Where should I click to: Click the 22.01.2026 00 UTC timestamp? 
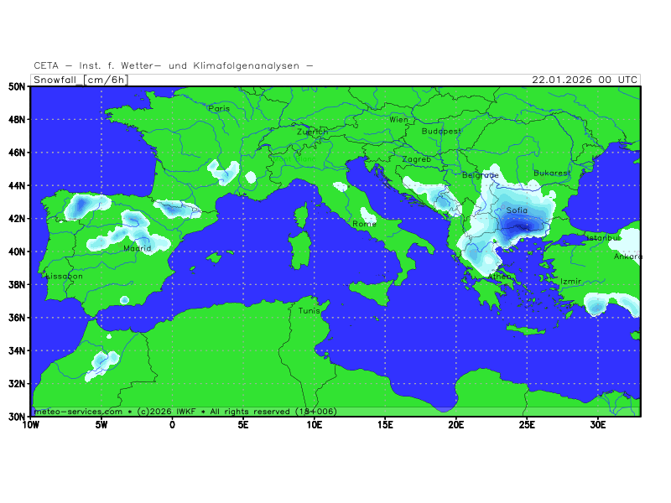click(585, 80)
